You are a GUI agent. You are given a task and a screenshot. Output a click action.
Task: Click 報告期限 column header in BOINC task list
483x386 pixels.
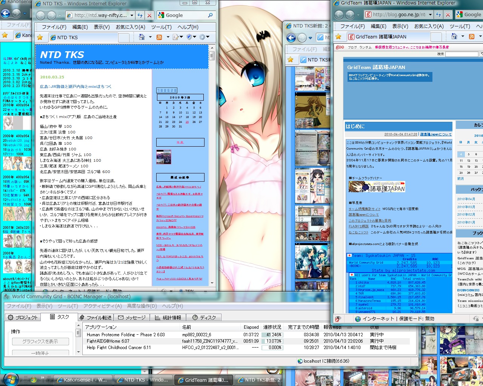[345, 327]
